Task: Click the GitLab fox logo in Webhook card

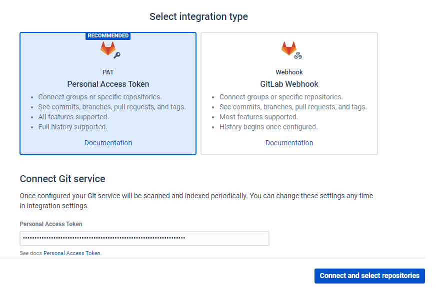Action: [288, 48]
